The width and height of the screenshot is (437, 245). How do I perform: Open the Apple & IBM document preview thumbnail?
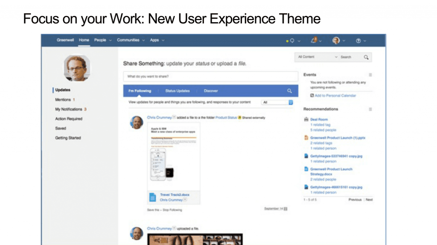click(x=173, y=156)
